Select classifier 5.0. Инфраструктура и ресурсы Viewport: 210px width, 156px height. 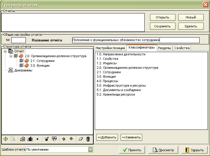click(x=121, y=85)
